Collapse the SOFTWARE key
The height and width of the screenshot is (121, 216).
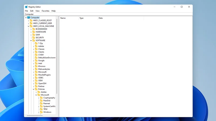pyautogui.click(x=31, y=41)
